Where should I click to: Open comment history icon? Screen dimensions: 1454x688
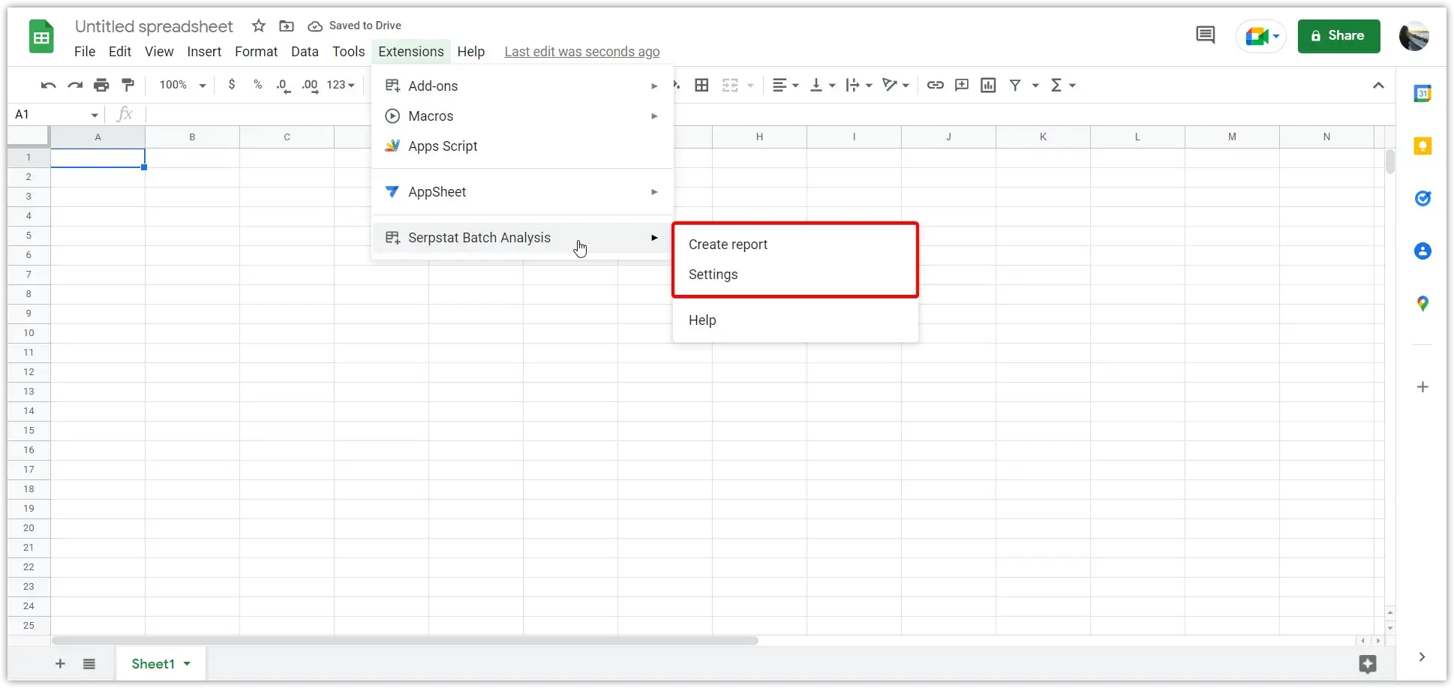1205,35
